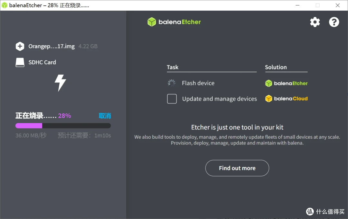Click the Update and manage devices label
Viewport: 348px width, 219px height.
(x=219, y=99)
